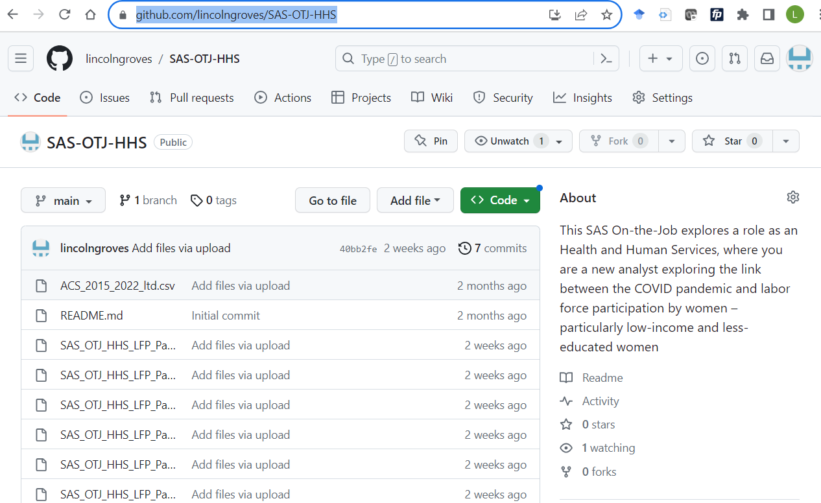This screenshot has width=821, height=503.
Task: Click the GitHub octocat logo
Action: pyautogui.click(x=59, y=58)
